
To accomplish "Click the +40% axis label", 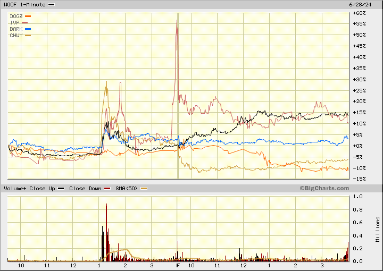I will point(359,57).
